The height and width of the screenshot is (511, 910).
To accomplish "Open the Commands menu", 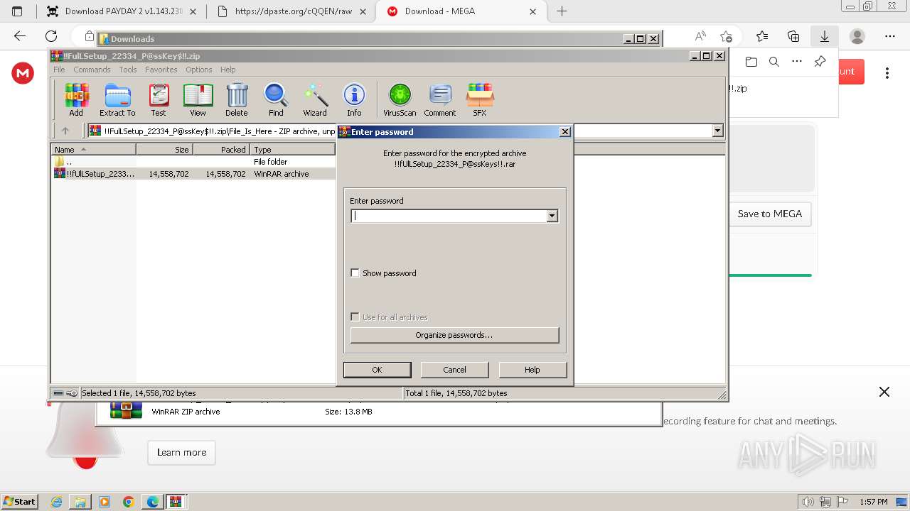I will pos(92,70).
